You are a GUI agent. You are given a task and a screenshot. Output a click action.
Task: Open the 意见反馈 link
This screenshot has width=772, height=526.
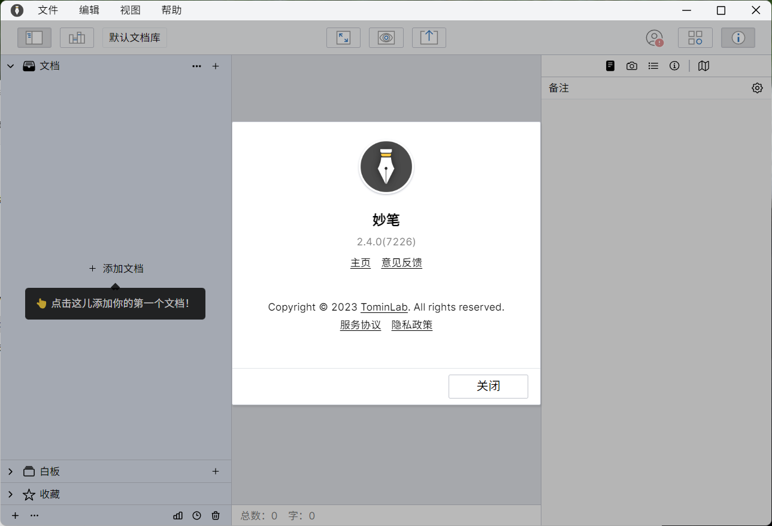[402, 263]
